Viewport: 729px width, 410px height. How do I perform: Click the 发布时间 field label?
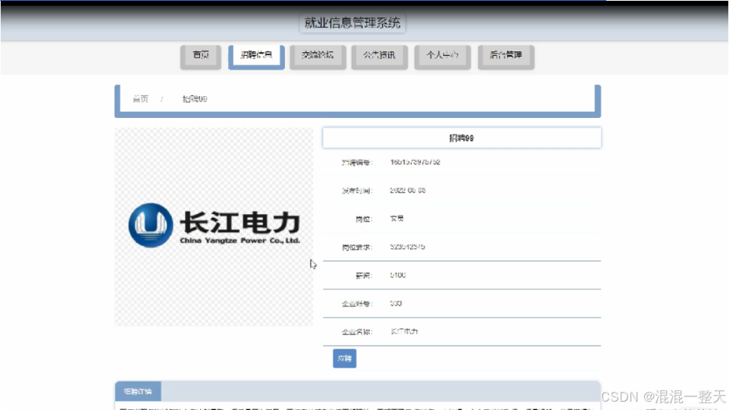[x=357, y=191]
